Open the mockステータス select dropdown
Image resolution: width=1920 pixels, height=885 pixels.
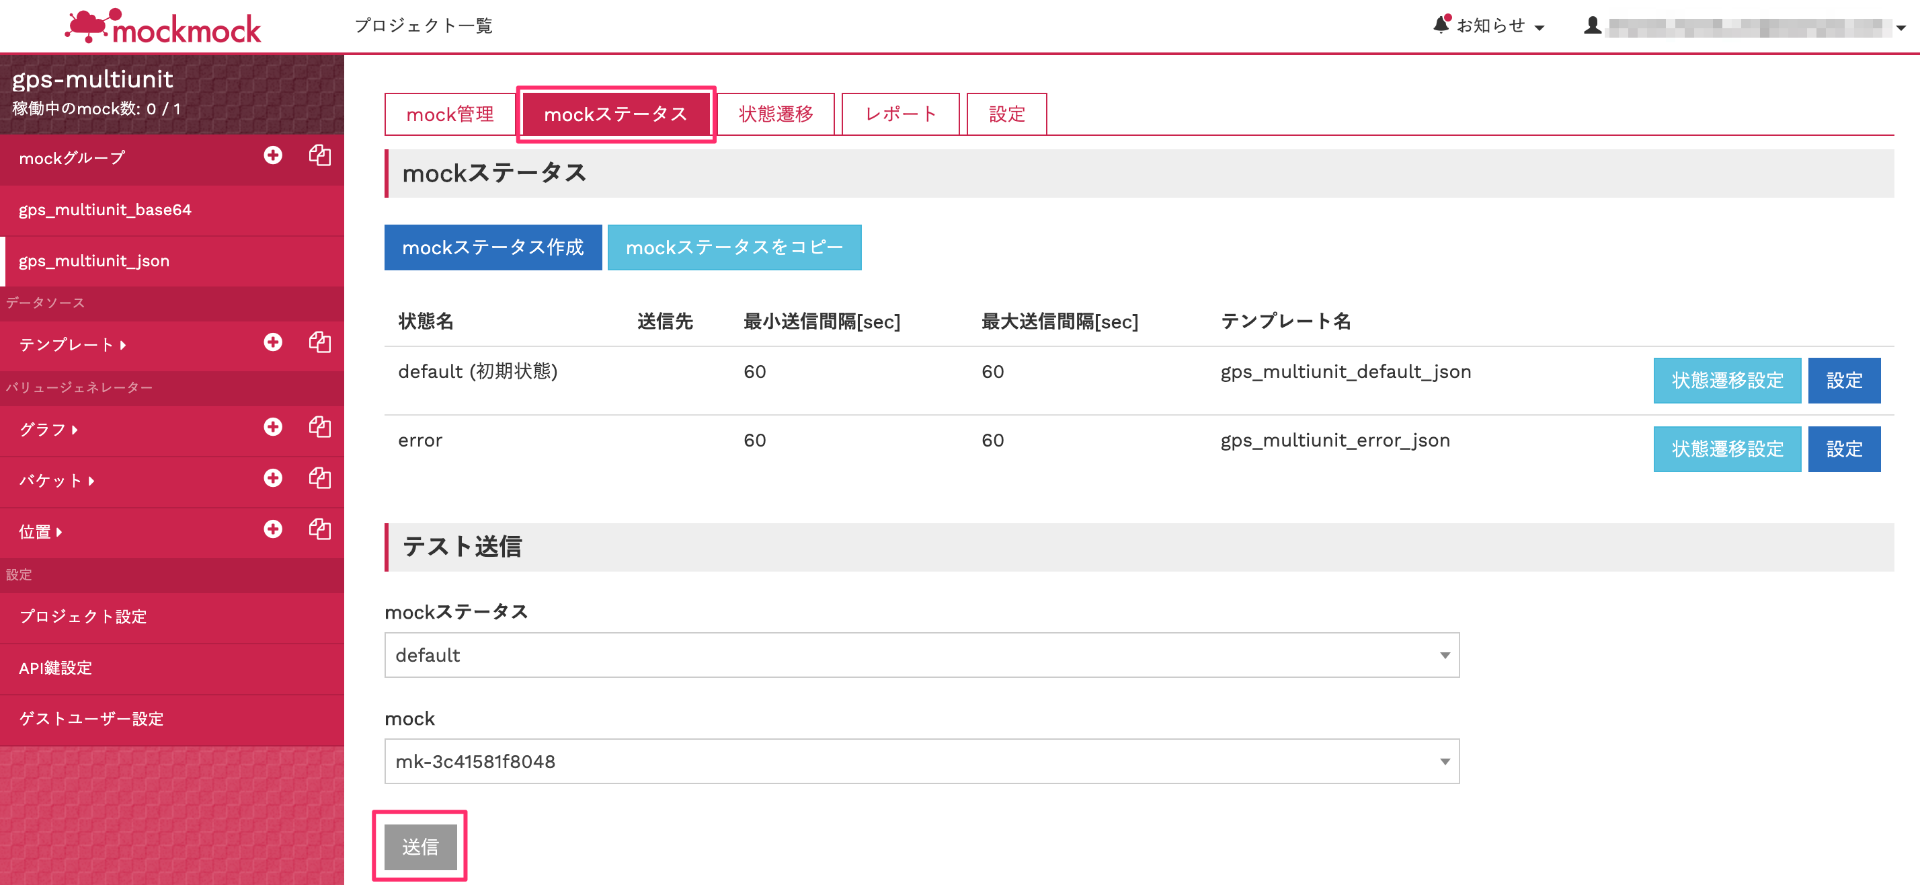[x=921, y=654]
